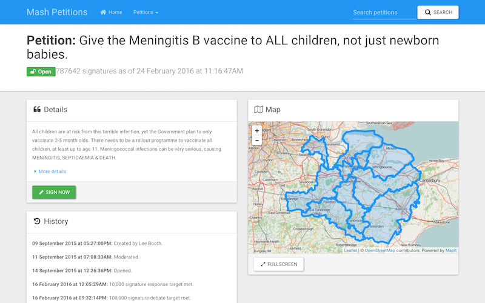Click the fullscreen arrows icon

(263, 264)
